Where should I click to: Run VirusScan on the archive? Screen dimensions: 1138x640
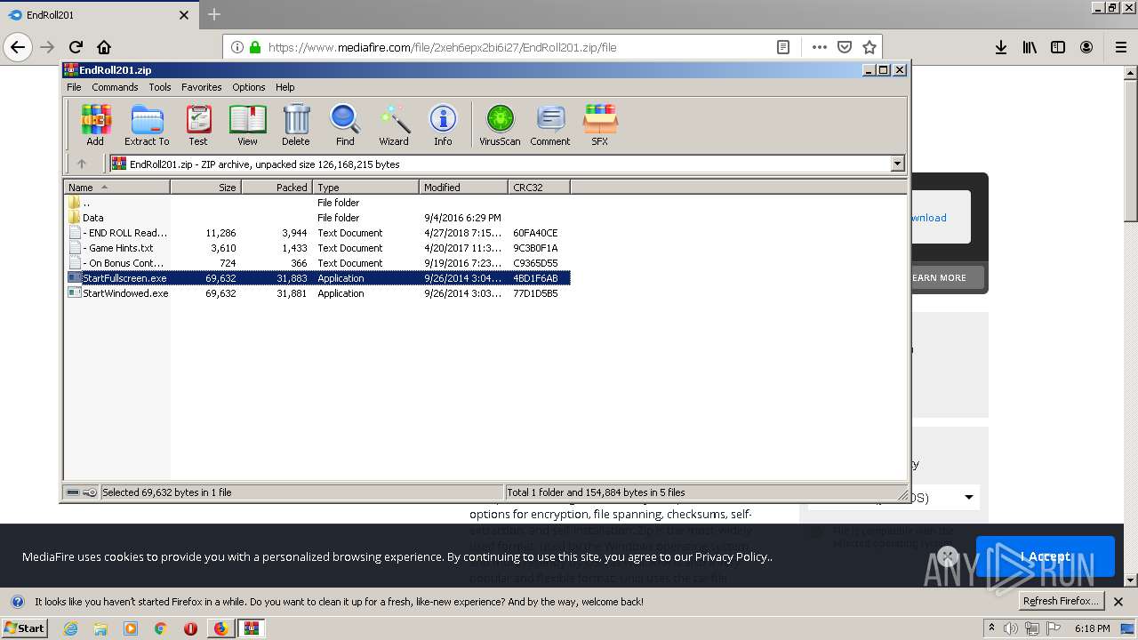pos(500,124)
